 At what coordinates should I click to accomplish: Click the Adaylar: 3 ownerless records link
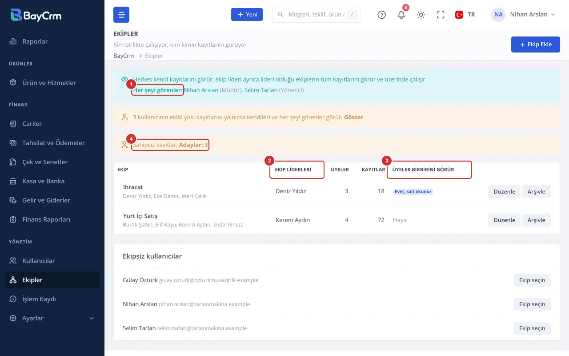point(193,145)
